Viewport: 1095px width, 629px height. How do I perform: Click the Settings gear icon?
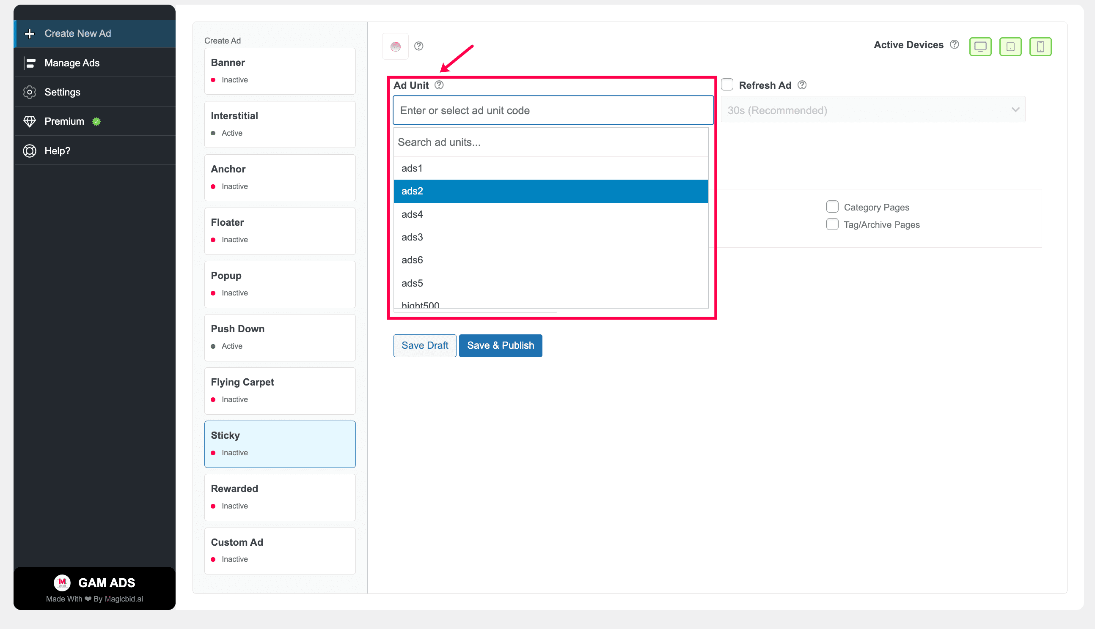(29, 92)
